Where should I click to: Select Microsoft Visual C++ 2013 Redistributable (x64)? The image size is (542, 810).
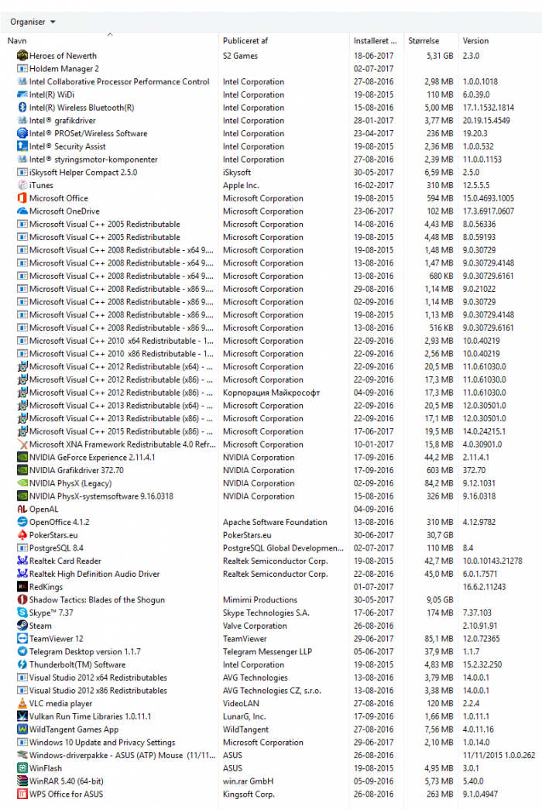pyautogui.click(x=121, y=406)
